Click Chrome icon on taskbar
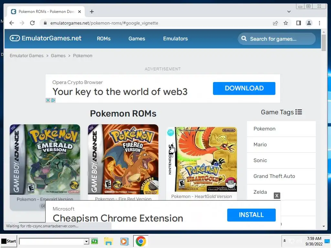 click(141, 241)
